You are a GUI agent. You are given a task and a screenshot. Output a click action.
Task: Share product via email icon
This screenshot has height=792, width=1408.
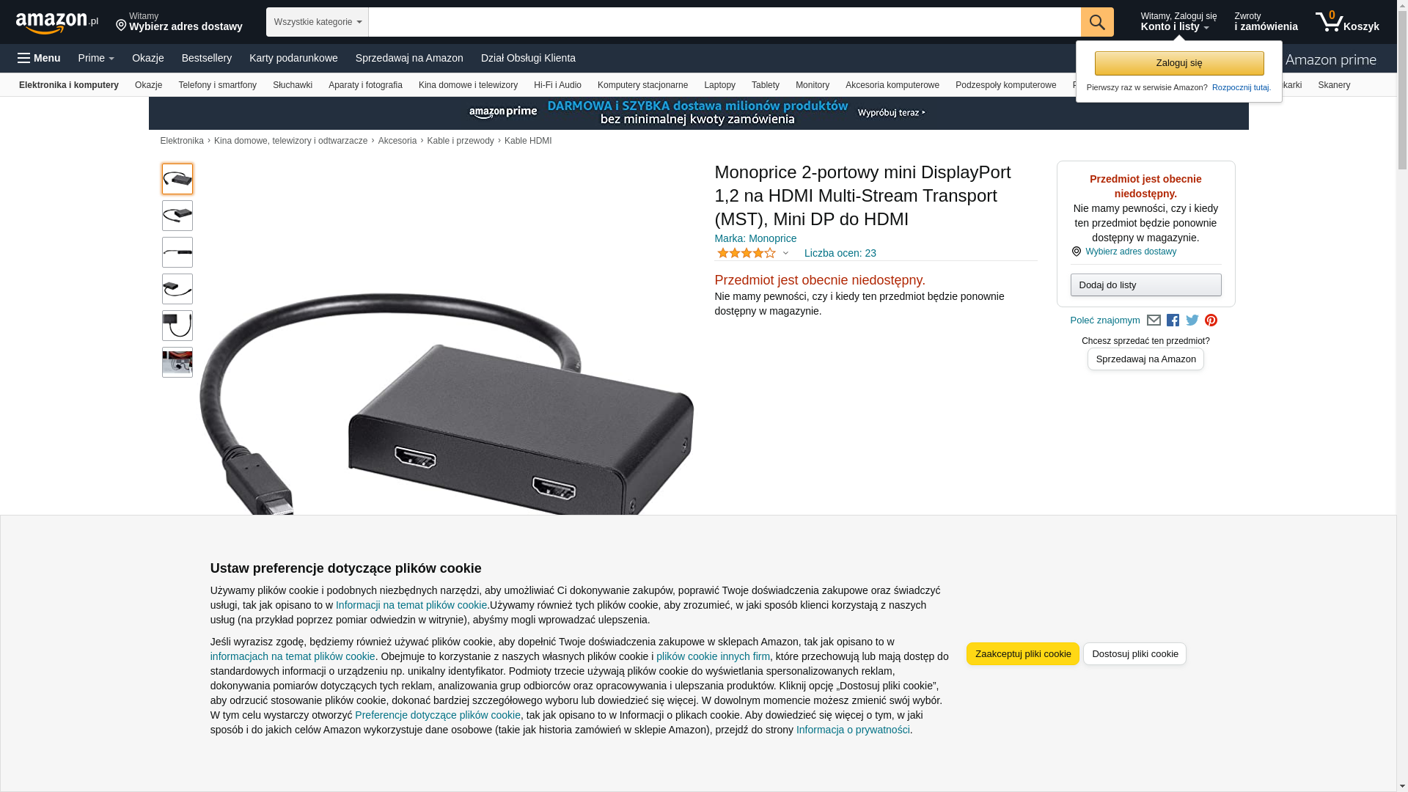1154,320
